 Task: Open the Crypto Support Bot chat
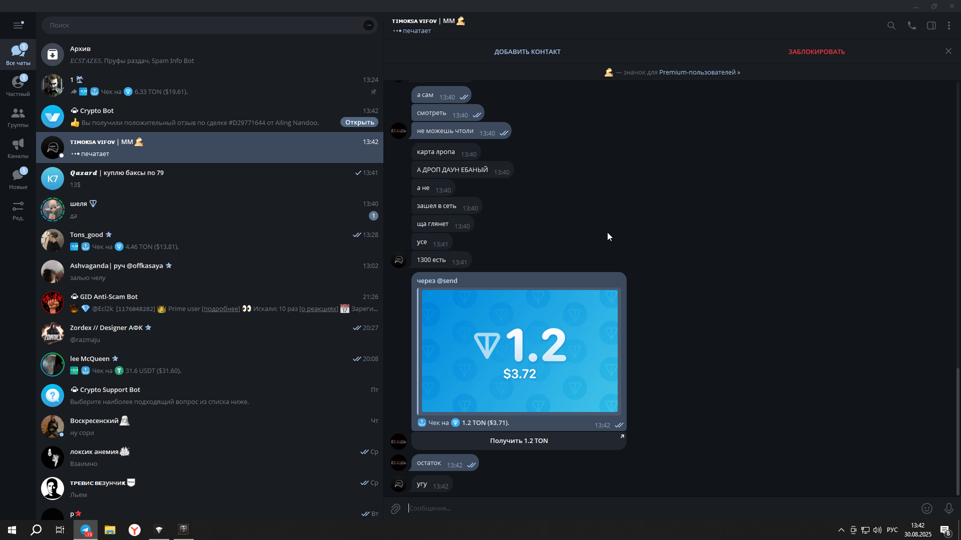pos(210,395)
